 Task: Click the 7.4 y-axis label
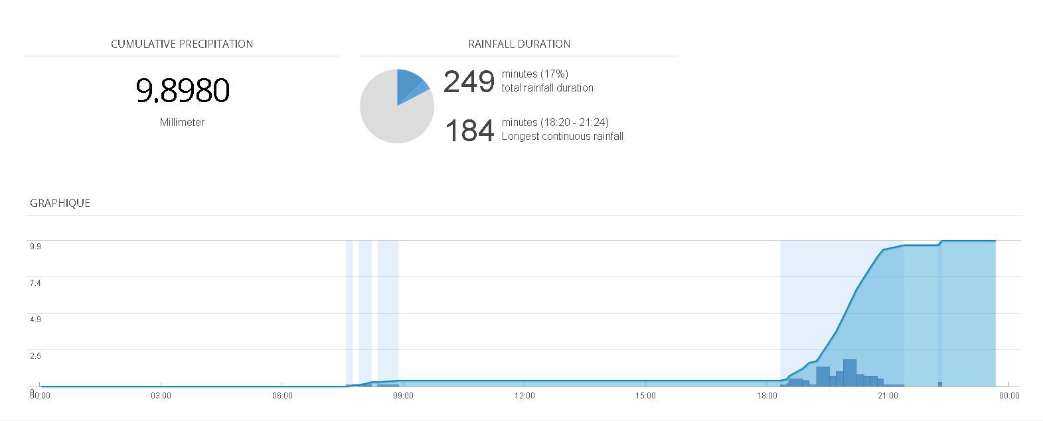35,283
